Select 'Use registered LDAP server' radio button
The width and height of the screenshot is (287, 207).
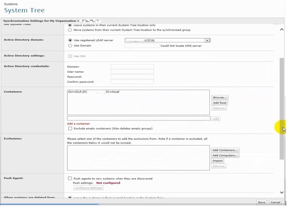click(x=70, y=40)
